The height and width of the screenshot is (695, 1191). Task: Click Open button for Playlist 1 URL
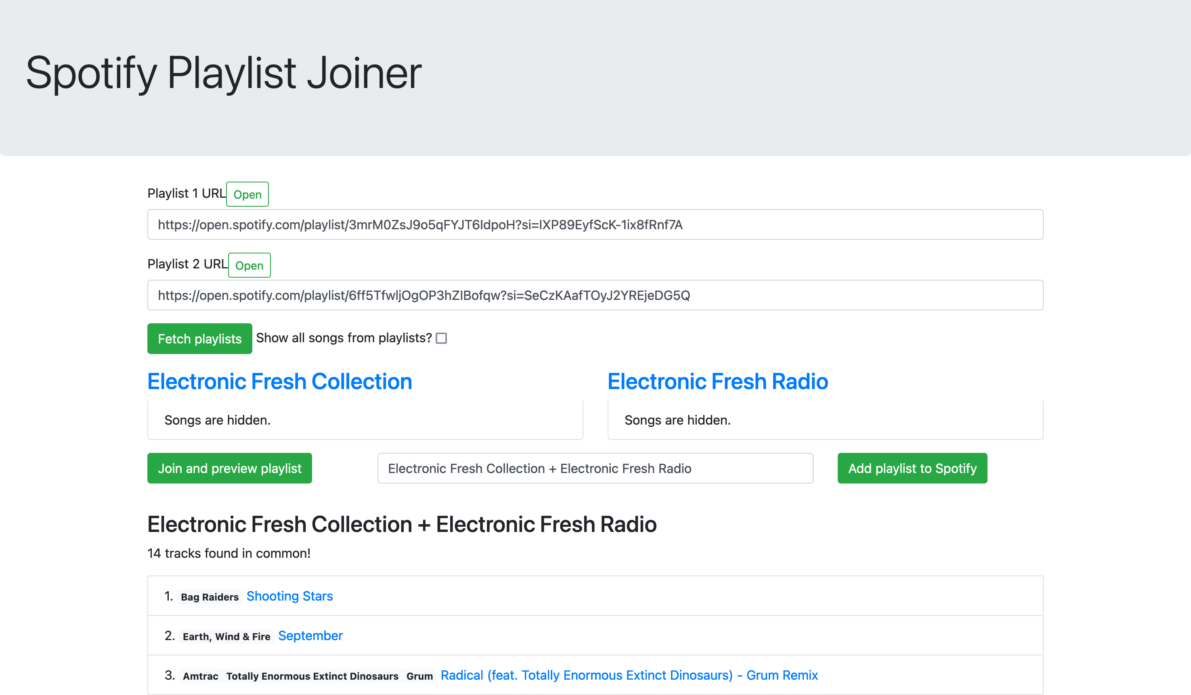click(x=247, y=194)
